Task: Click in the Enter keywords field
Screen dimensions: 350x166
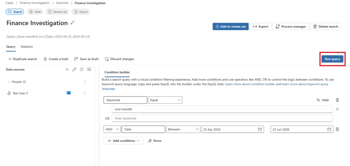Action: pos(222,118)
